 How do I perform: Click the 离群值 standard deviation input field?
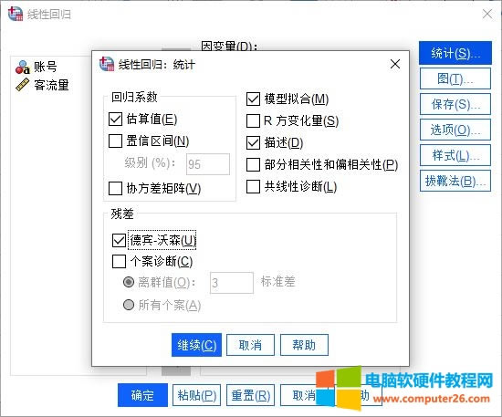tap(232, 283)
